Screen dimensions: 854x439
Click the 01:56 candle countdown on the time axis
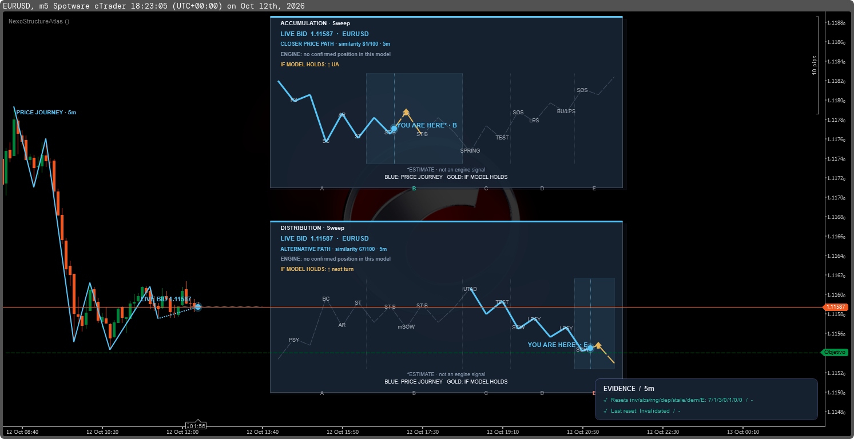click(x=196, y=426)
